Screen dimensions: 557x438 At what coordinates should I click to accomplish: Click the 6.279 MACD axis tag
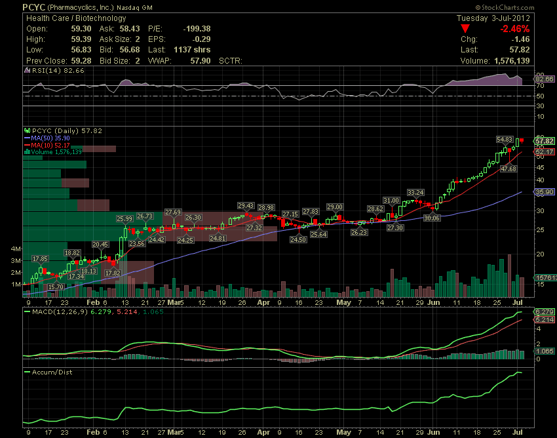coord(544,312)
